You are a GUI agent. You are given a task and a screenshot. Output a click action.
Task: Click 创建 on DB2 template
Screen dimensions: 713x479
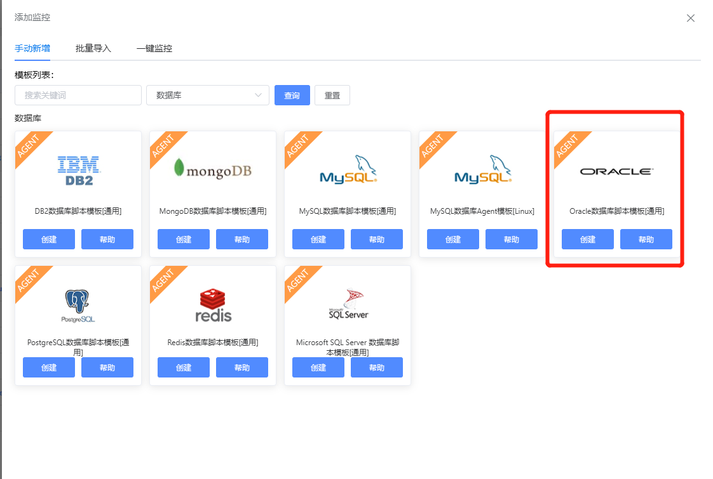tap(49, 239)
